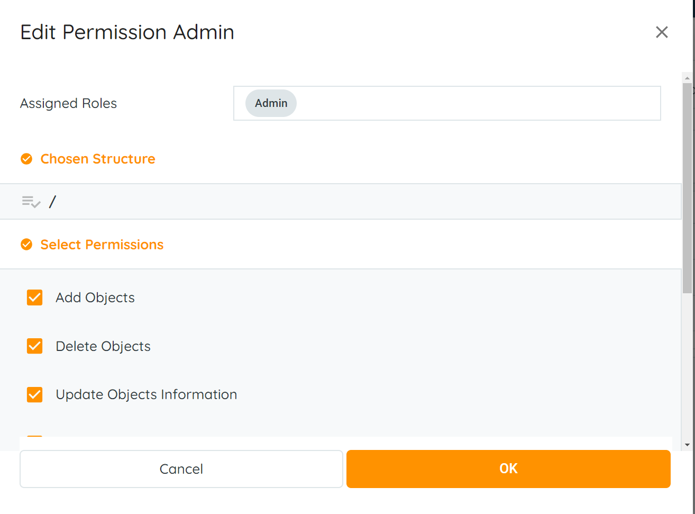Uncheck the Add Objects checkbox
Screen dimensions: 695x514
(x=35, y=297)
